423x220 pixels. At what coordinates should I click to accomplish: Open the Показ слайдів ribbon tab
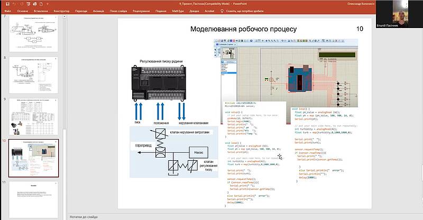pyautogui.click(x=118, y=11)
